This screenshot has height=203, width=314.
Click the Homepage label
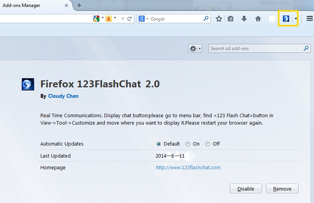coord(53,168)
